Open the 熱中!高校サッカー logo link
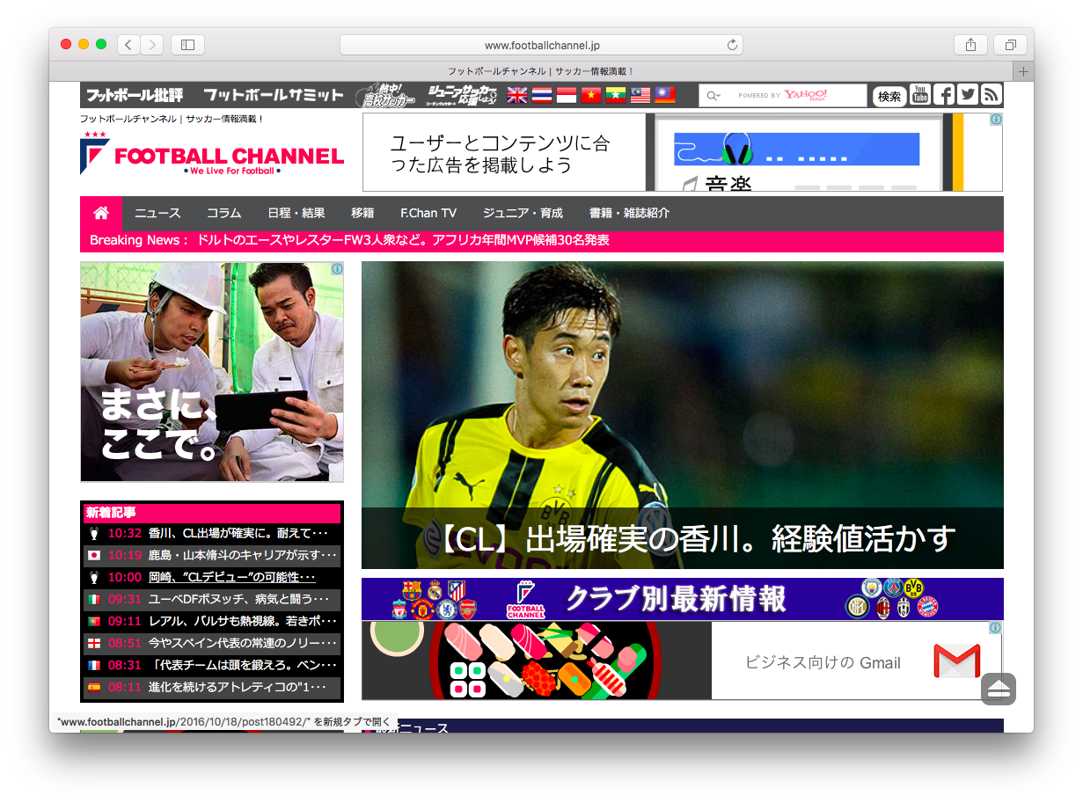The height and width of the screenshot is (803, 1083). click(385, 95)
